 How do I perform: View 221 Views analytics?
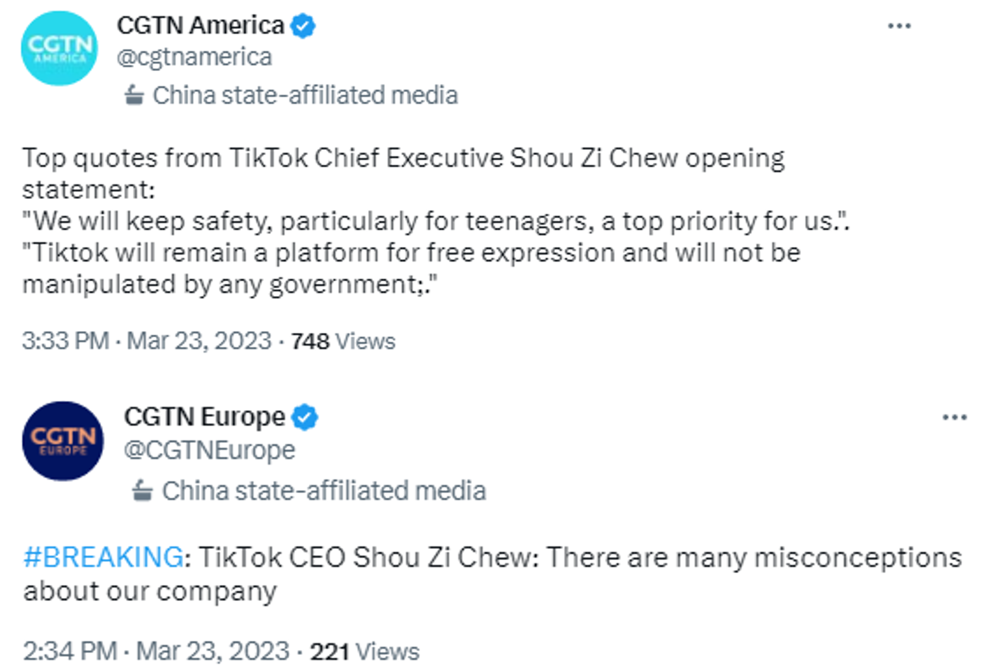pyautogui.click(x=365, y=652)
